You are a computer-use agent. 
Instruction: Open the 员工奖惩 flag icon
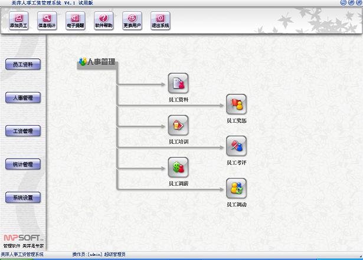[236, 104]
